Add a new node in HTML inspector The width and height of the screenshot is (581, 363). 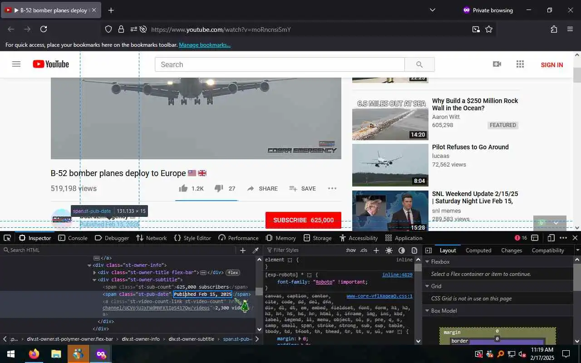pyautogui.click(x=243, y=250)
